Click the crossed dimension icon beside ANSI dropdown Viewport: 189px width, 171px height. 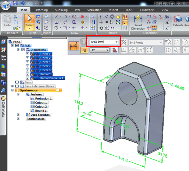tap(124, 42)
